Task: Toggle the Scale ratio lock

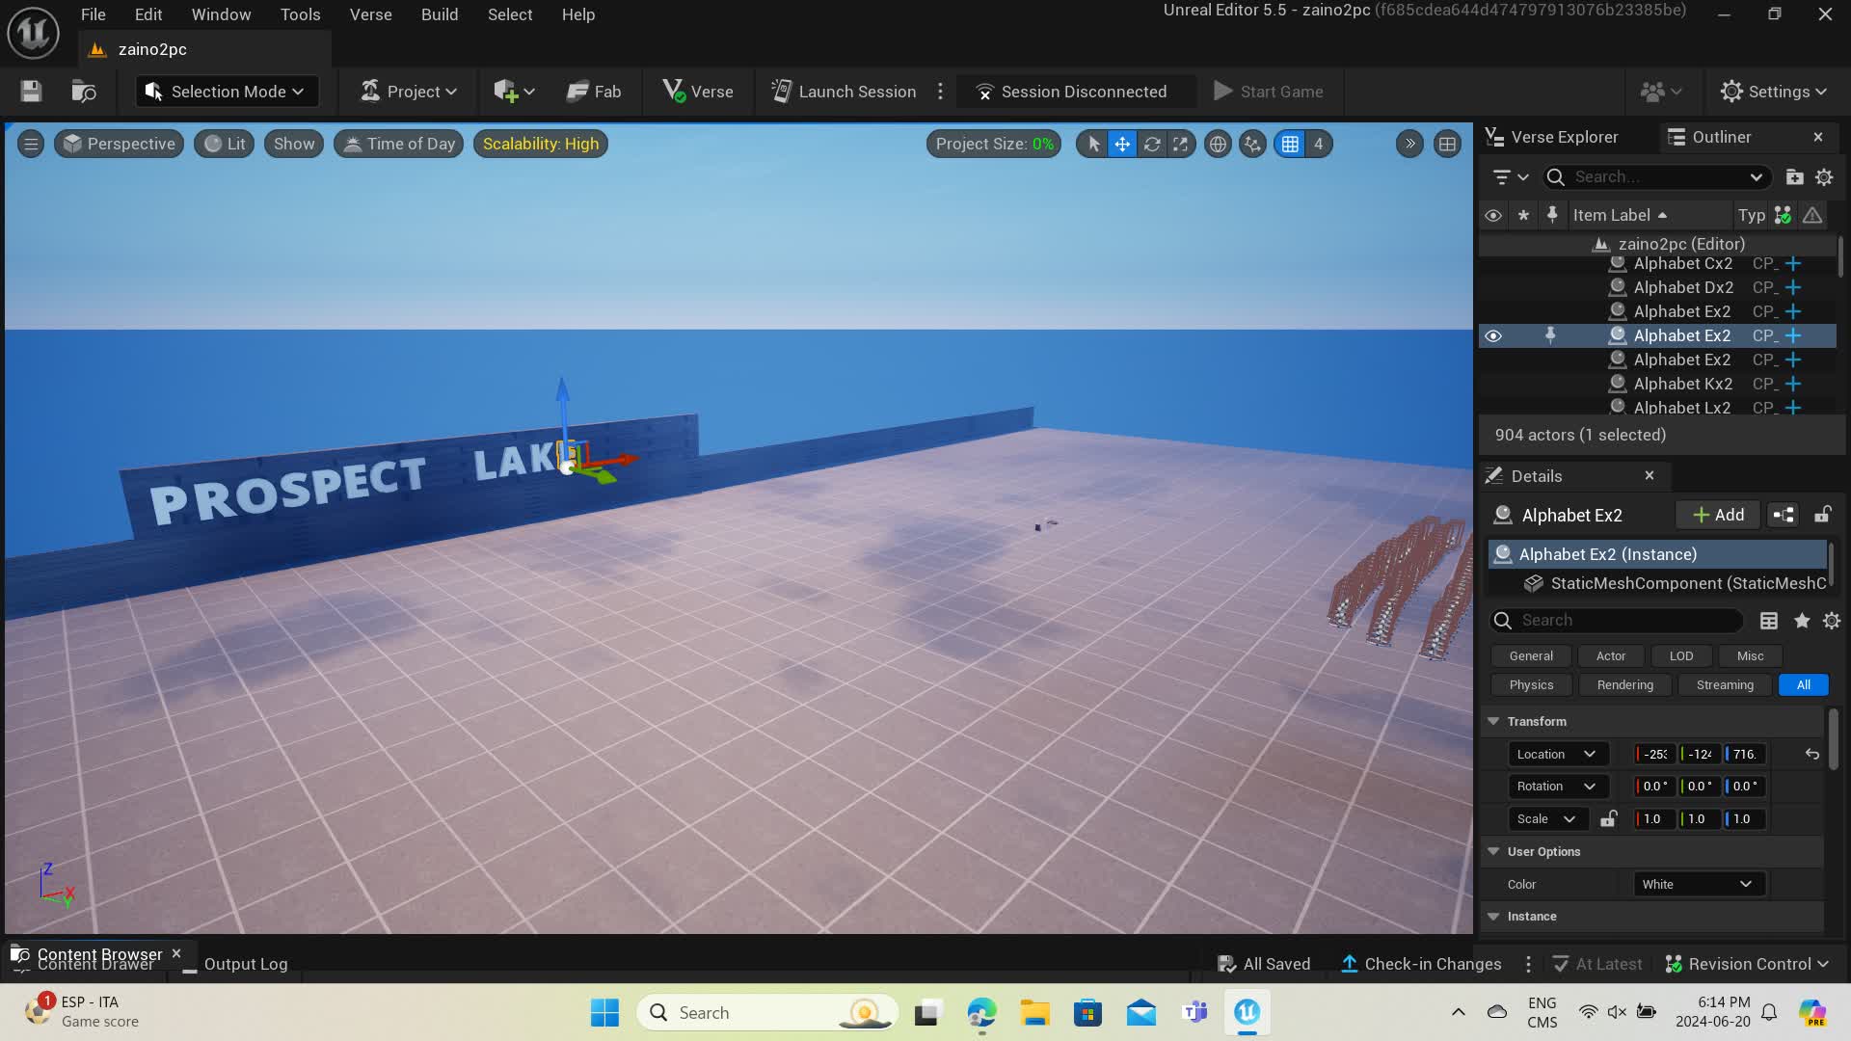Action: click(x=1608, y=819)
